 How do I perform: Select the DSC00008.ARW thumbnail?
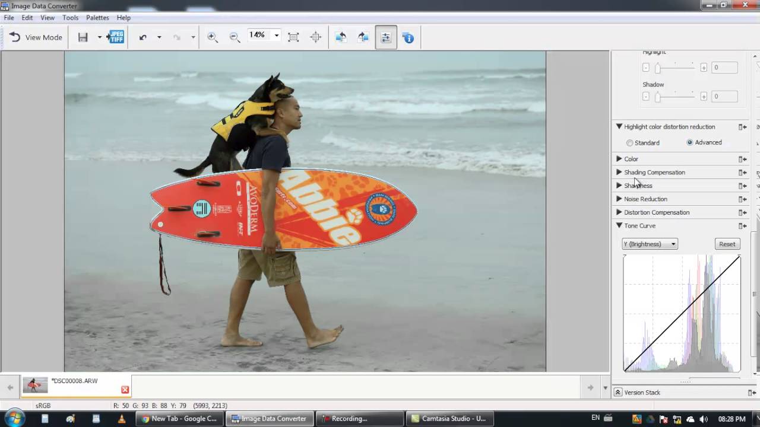[x=35, y=385]
